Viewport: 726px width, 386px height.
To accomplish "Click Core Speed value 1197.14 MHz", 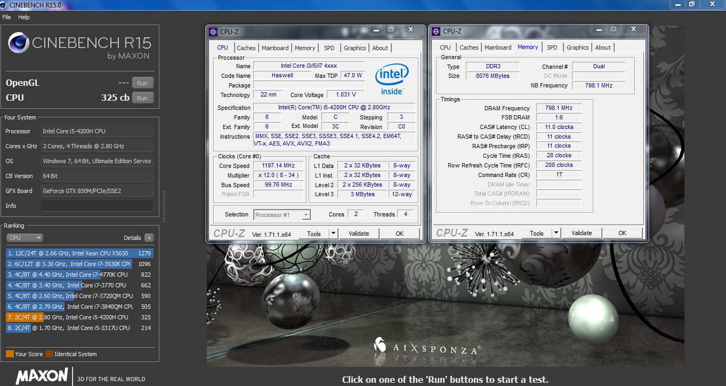I will [278, 166].
